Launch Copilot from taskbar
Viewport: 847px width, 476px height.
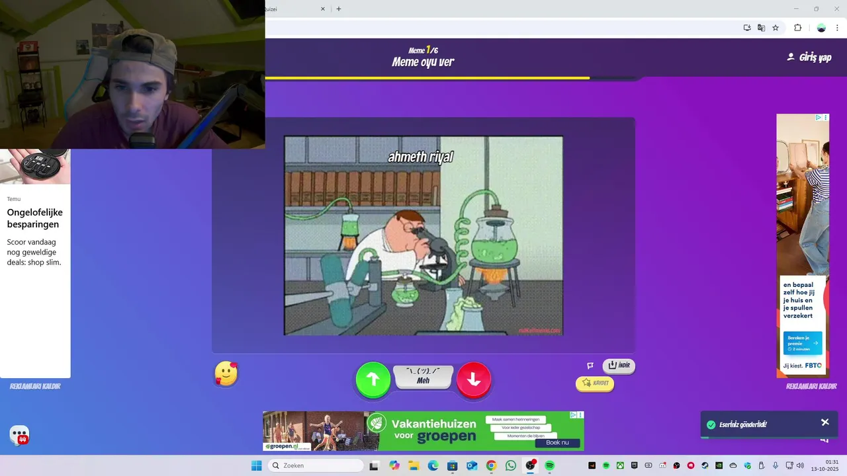(395, 465)
